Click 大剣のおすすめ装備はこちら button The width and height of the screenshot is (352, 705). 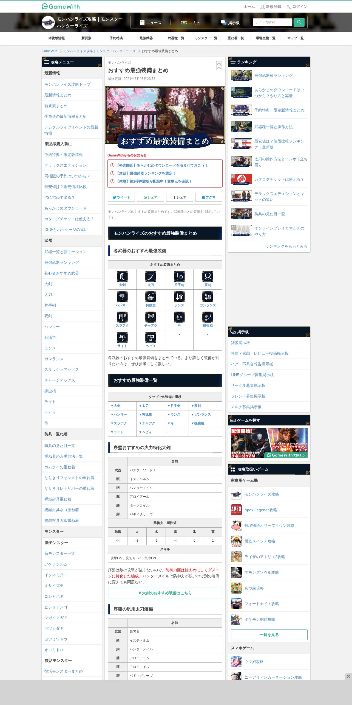(x=165, y=593)
